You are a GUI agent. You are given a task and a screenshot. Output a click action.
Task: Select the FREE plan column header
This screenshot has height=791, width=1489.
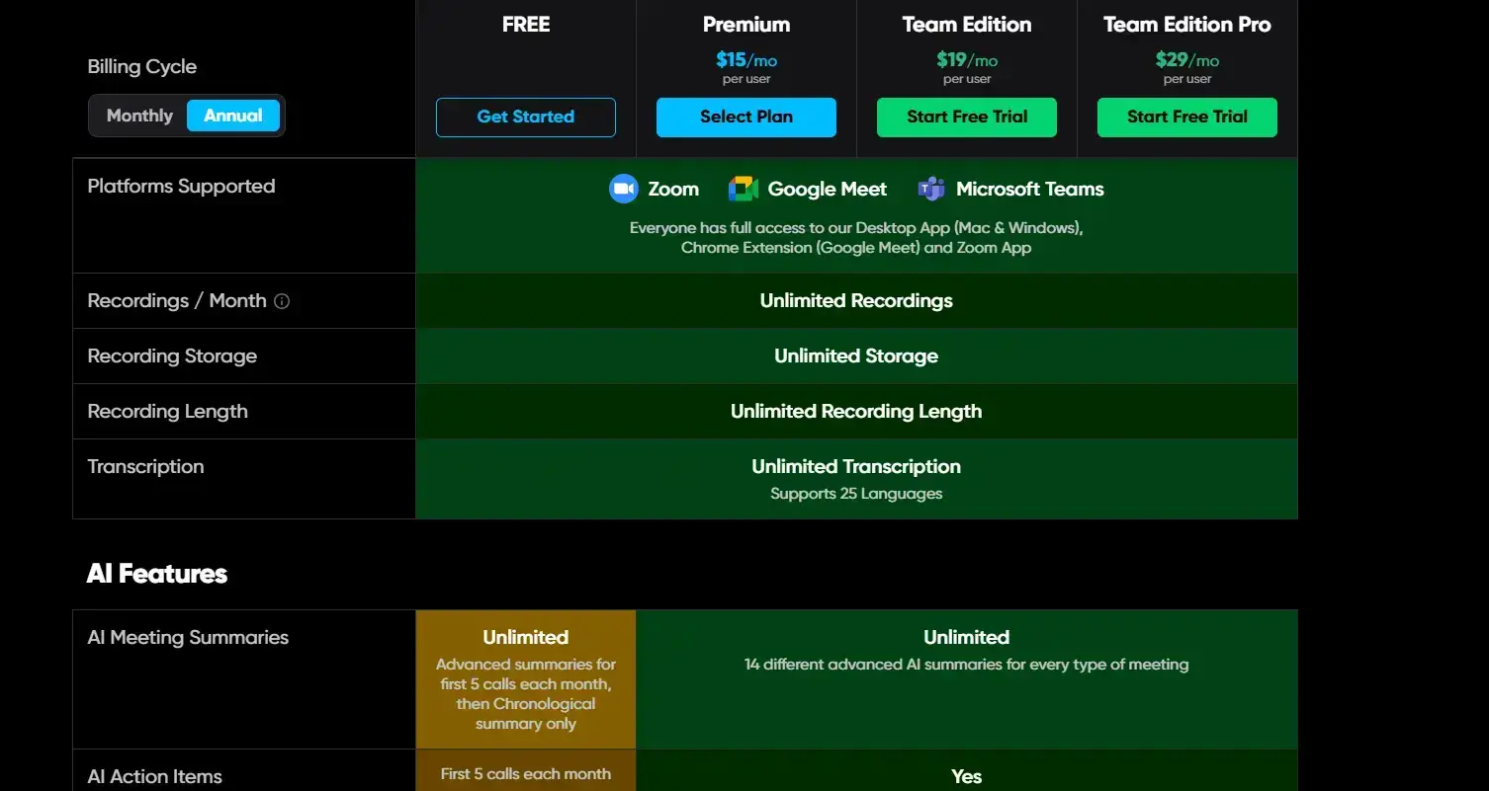(525, 24)
